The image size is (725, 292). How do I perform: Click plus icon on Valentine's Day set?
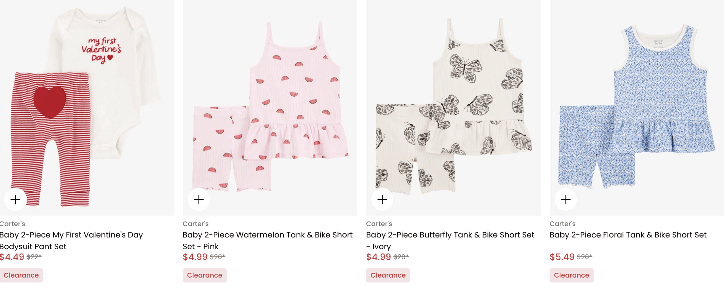click(x=15, y=200)
